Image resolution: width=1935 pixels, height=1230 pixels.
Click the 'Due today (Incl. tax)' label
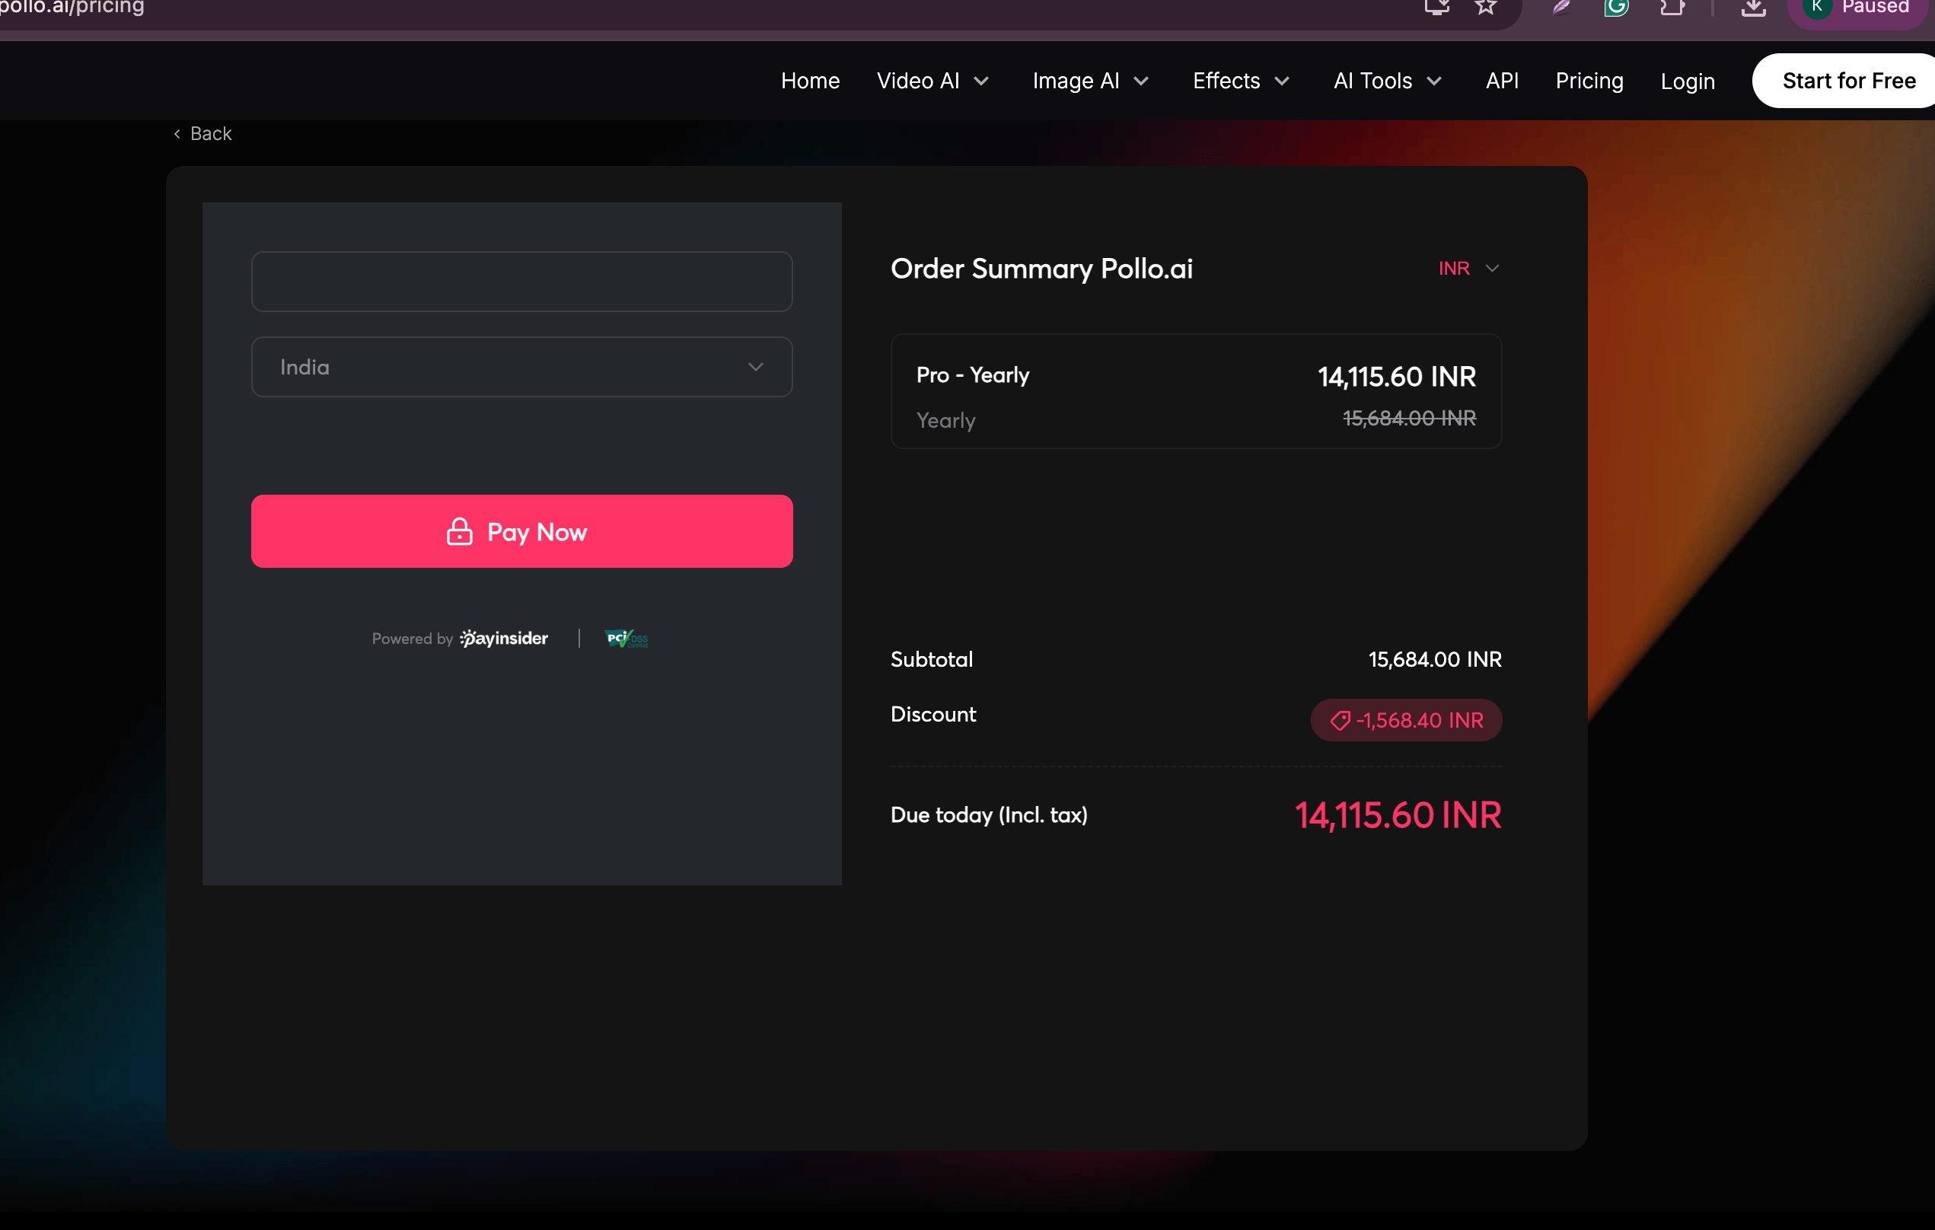[988, 815]
